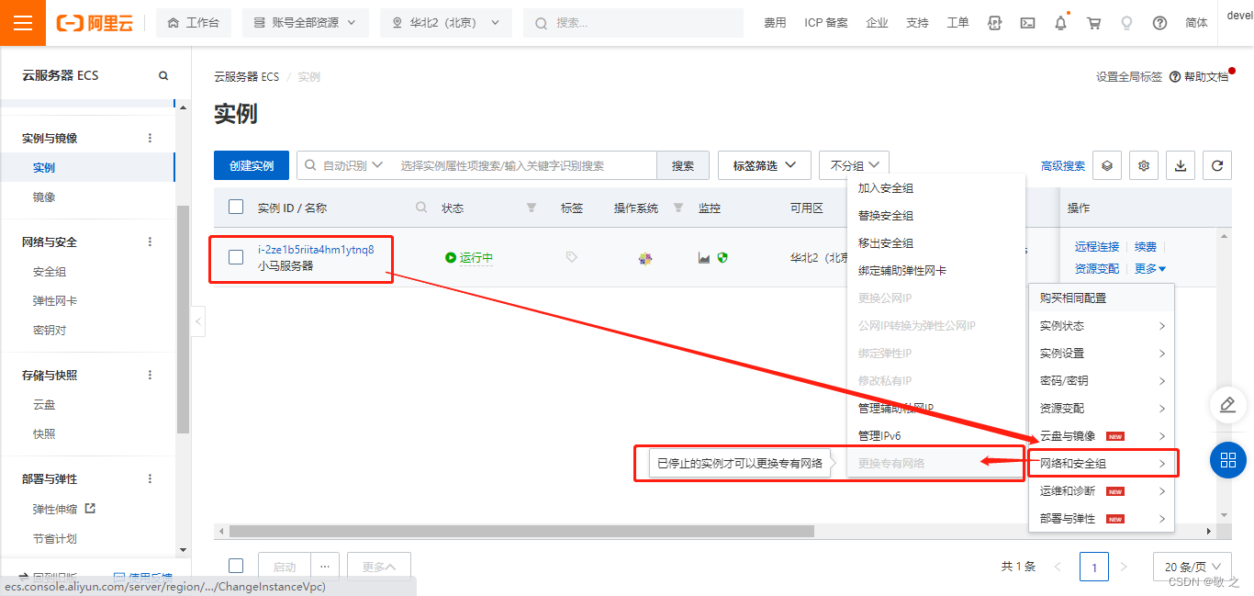The image size is (1254, 596).
Task: Tick the select-all checkbox in table header
Action: click(x=236, y=207)
